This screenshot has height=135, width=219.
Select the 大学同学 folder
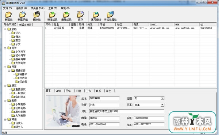coord(19,63)
